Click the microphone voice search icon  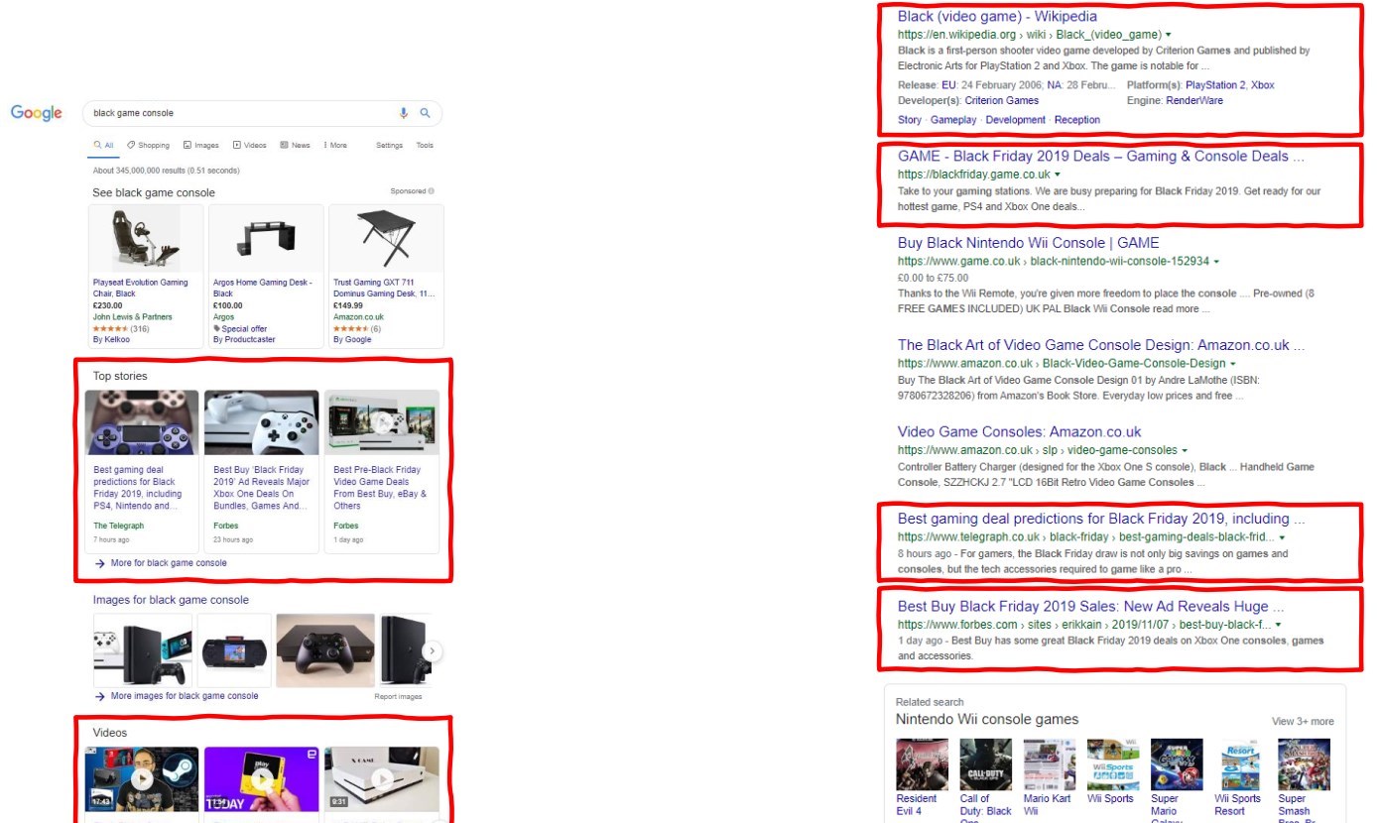tap(404, 113)
